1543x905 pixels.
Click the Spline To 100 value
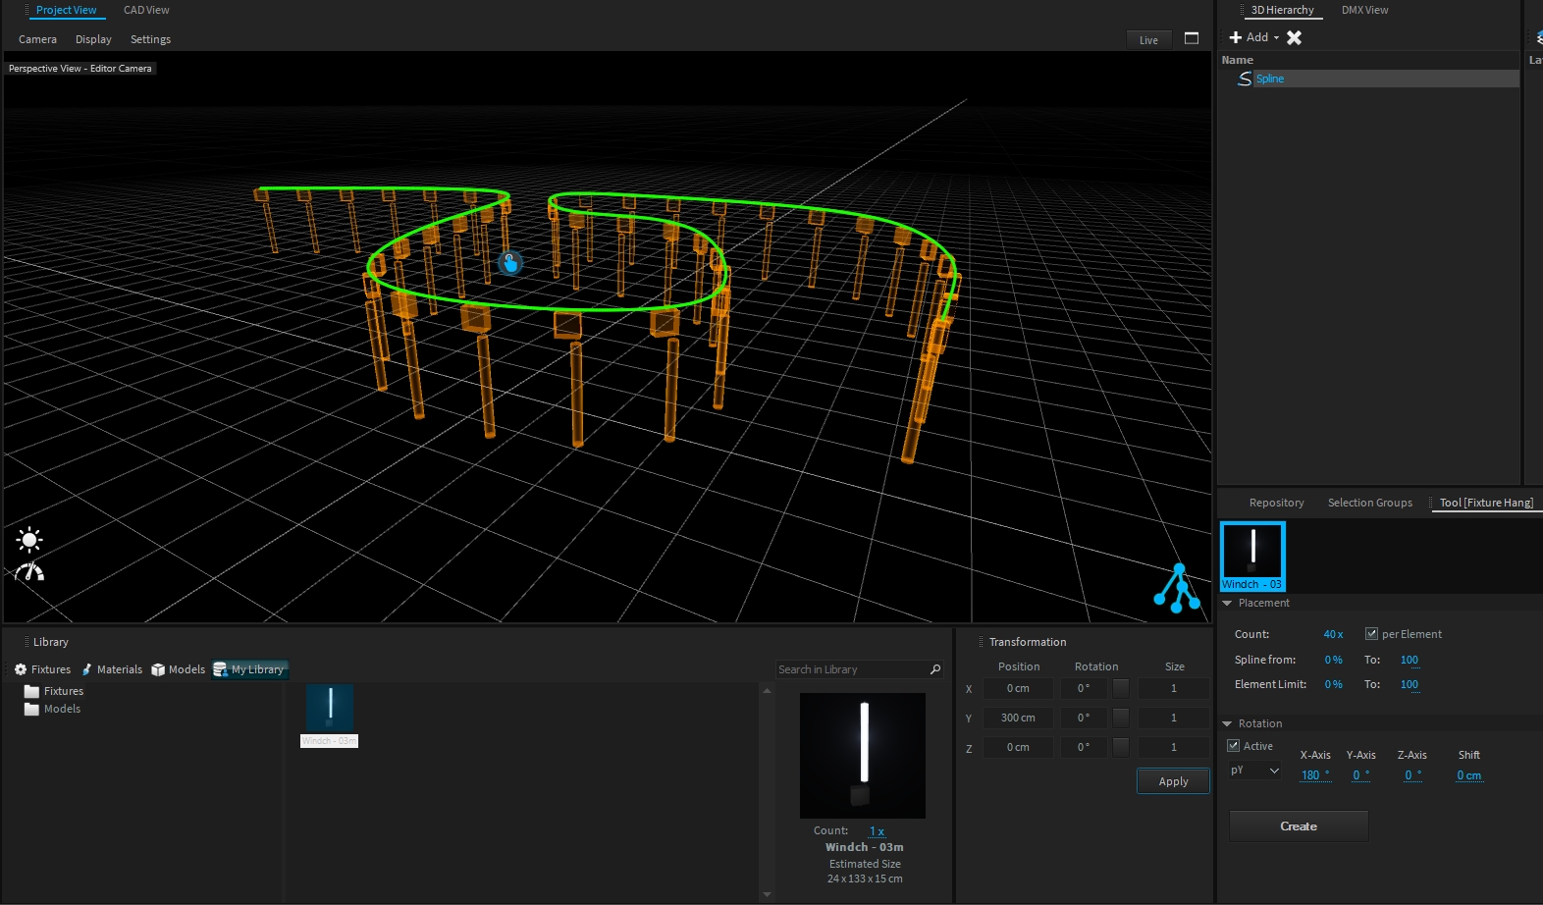[x=1410, y=660]
